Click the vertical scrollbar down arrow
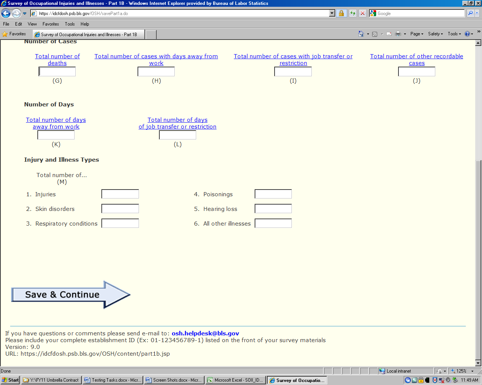The width and height of the screenshot is (482, 385). point(478,363)
